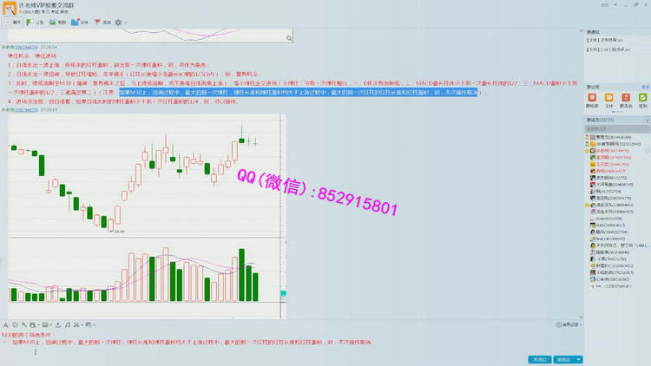Image resolution: width=651 pixels, height=366 pixels.
Task: Open the 群活动 app icon in right panel
Action: point(628,99)
